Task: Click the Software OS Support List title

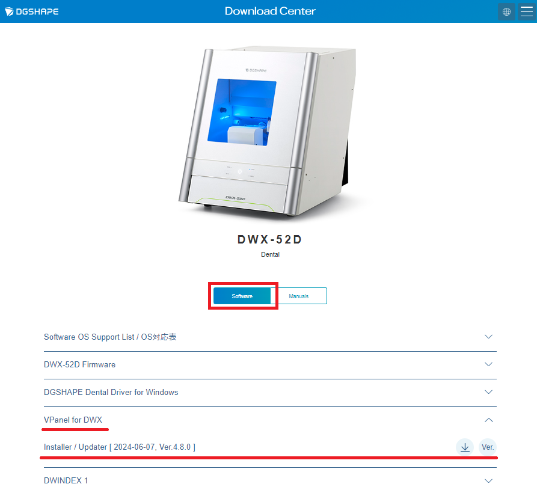Action: point(110,337)
